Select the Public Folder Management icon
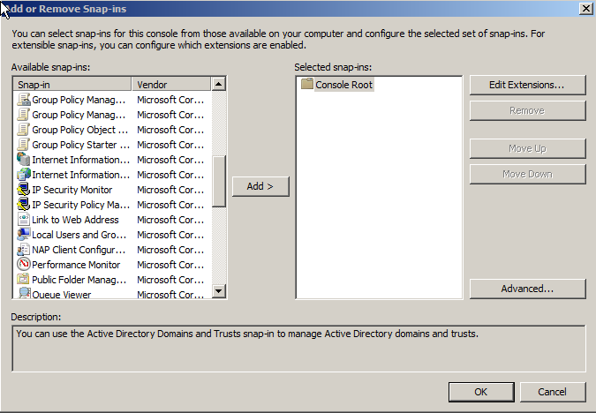 coord(24,280)
